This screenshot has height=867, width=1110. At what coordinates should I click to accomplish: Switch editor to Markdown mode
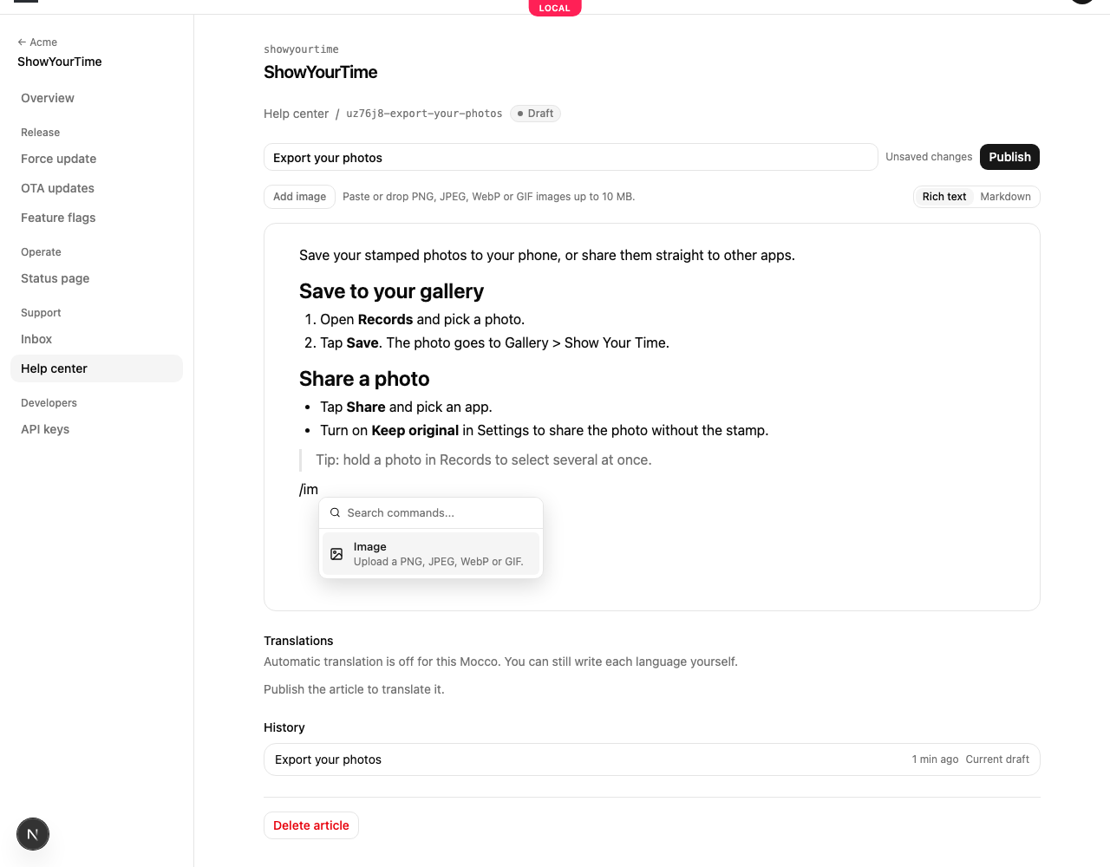coord(1005,197)
